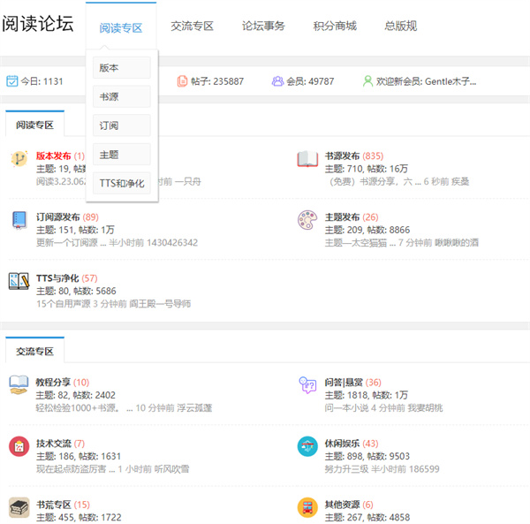Expand the 阅读专区 navigation dropdown
The image size is (530, 524).
pos(121,27)
